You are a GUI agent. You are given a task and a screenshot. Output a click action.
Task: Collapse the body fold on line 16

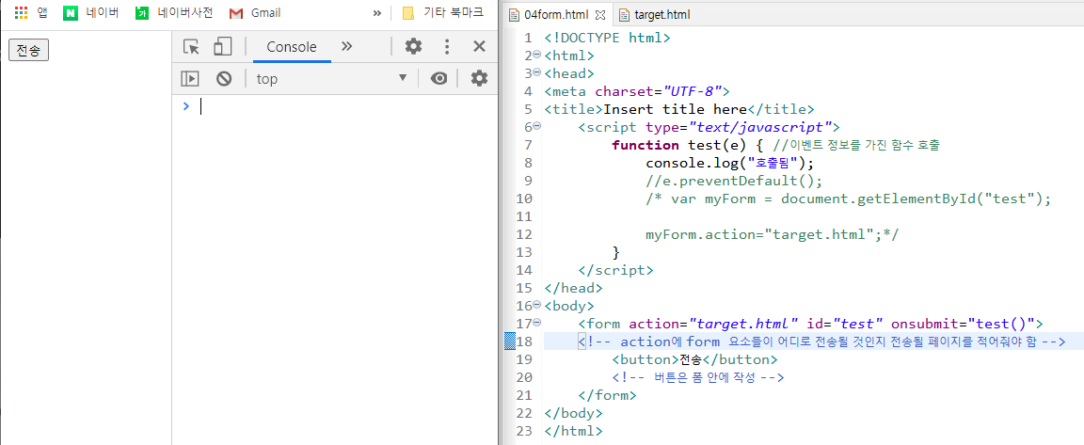(537, 305)
